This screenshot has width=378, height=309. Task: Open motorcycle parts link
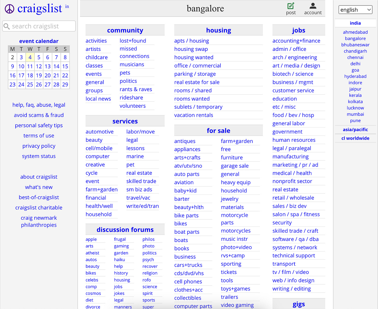[234, 219]
